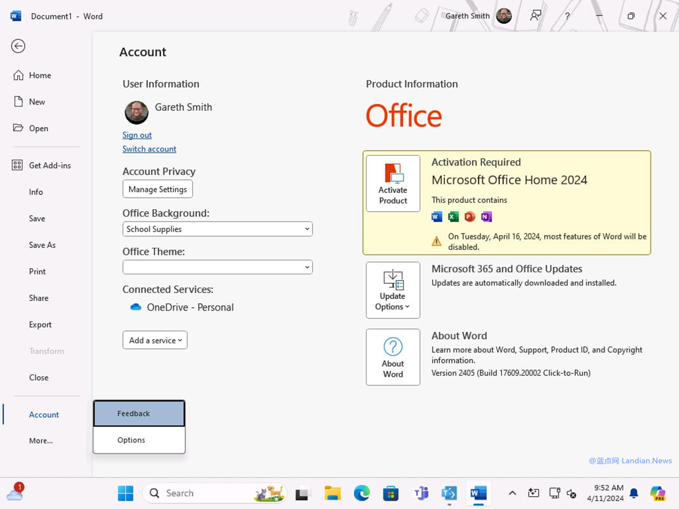Image resolution: width=679 pixels, height=509 pixels.
Task: Click the Dev Home icon in taskbar
Action: click(449, 493)
